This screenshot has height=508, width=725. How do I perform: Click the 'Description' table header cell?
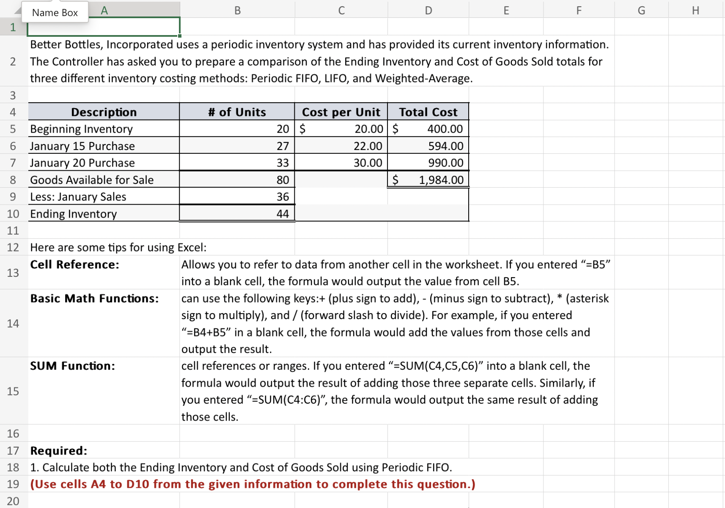click(104, 112)
